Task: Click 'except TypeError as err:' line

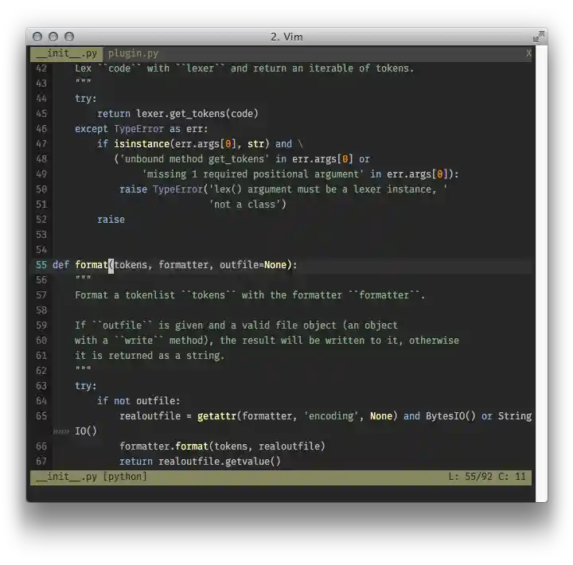Action: [142, 129]
